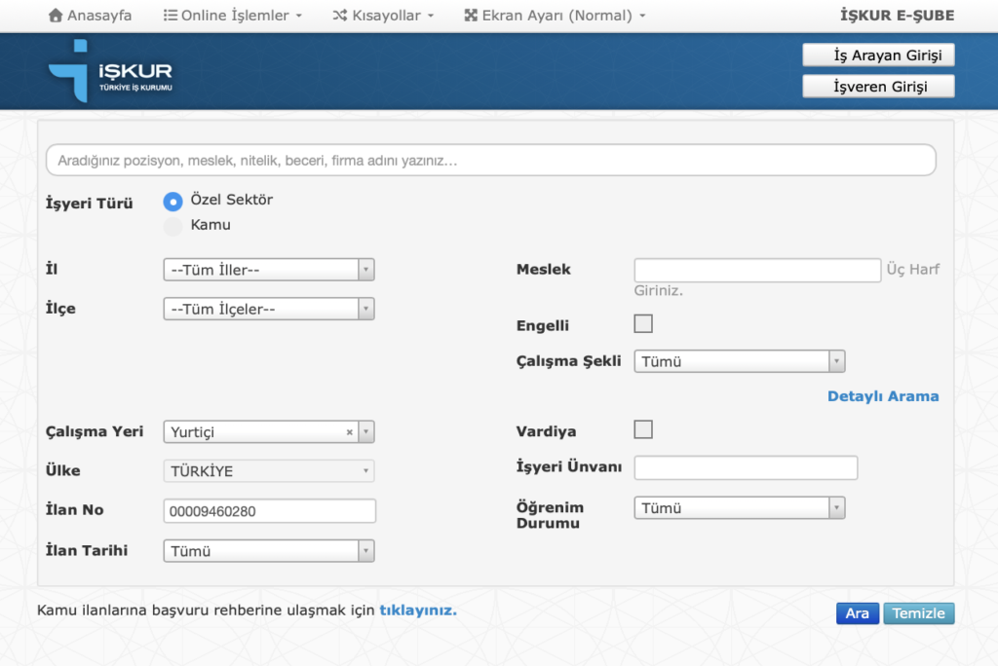The image size is (998, 666).
Task: Tick the Vardiya checkbox
Action: 643,429
